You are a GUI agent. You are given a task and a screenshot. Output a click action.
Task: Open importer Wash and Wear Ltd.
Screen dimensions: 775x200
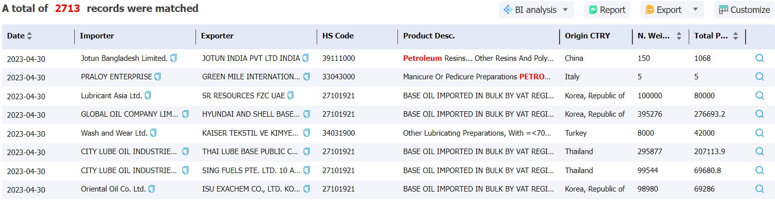[114, 133]
